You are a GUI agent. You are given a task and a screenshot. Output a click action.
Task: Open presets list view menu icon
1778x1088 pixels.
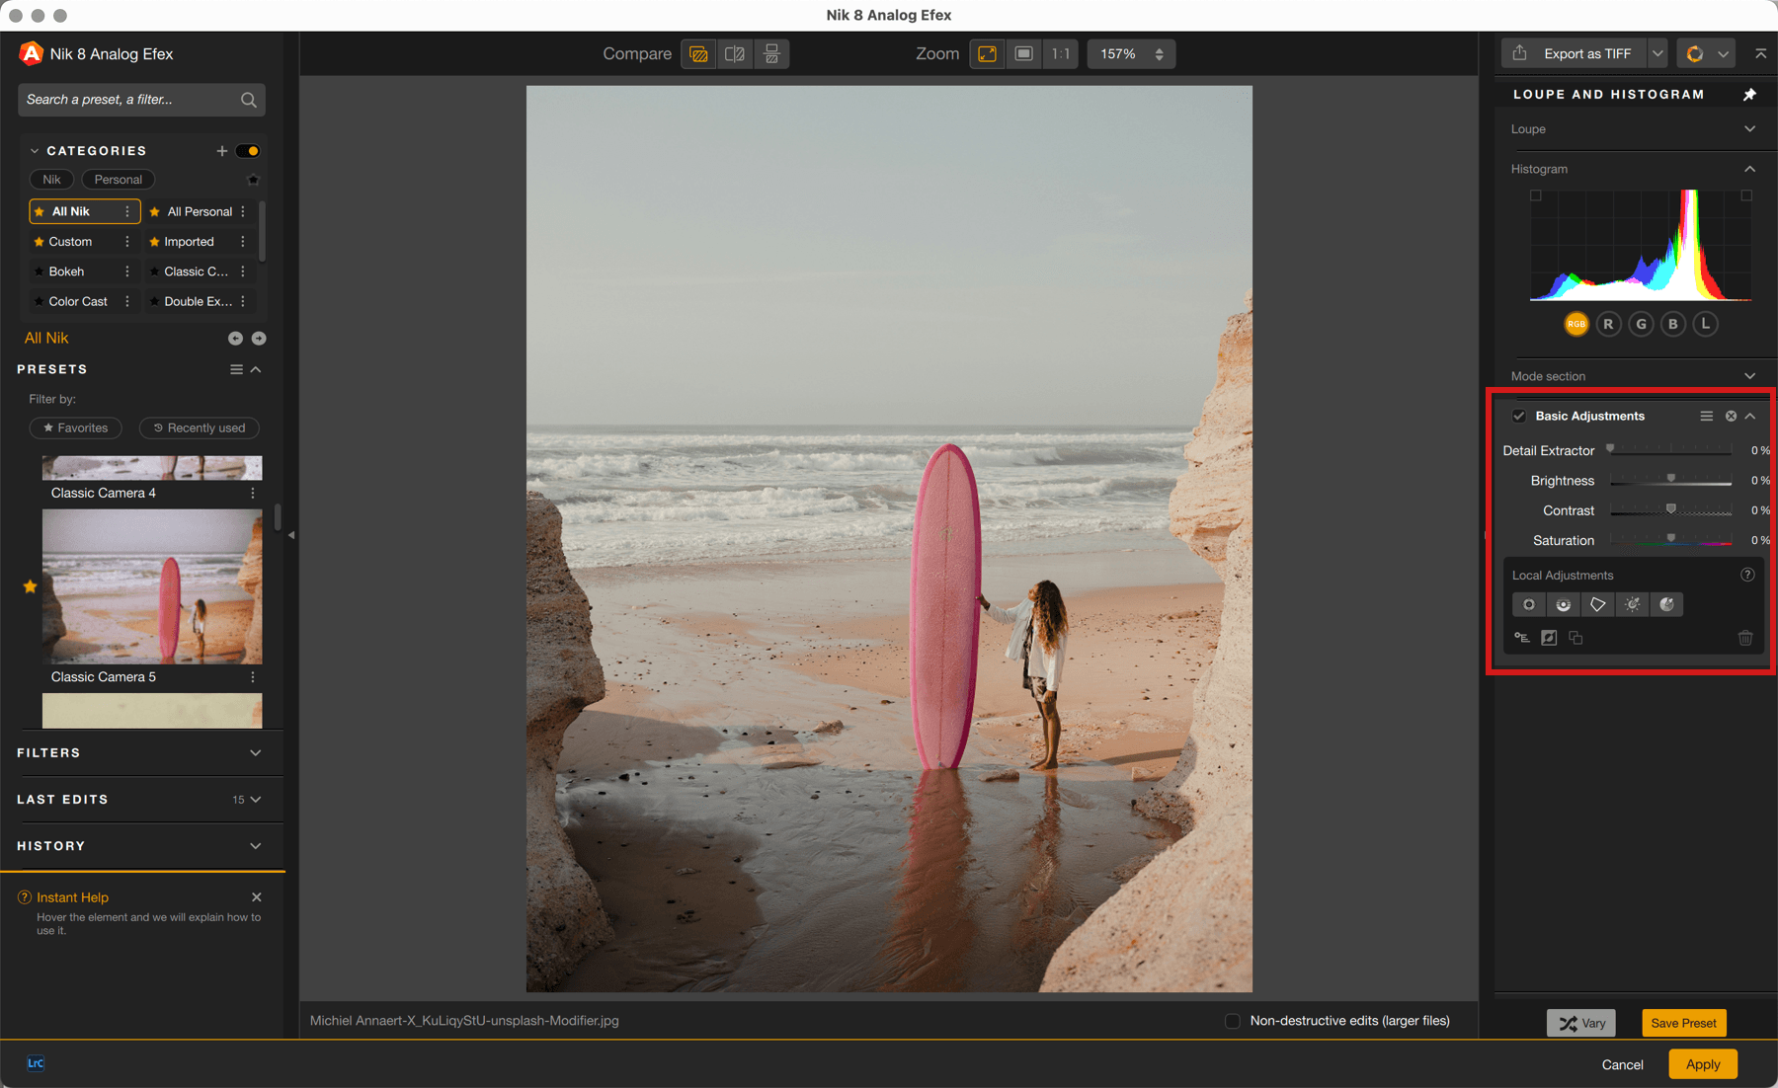236,369
